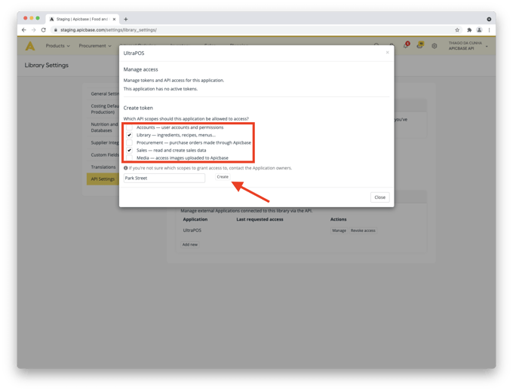This screenshot has width=513, height=391.
Task: Click the Application column header
Action: pyautogui.click(x=195, y=219)
